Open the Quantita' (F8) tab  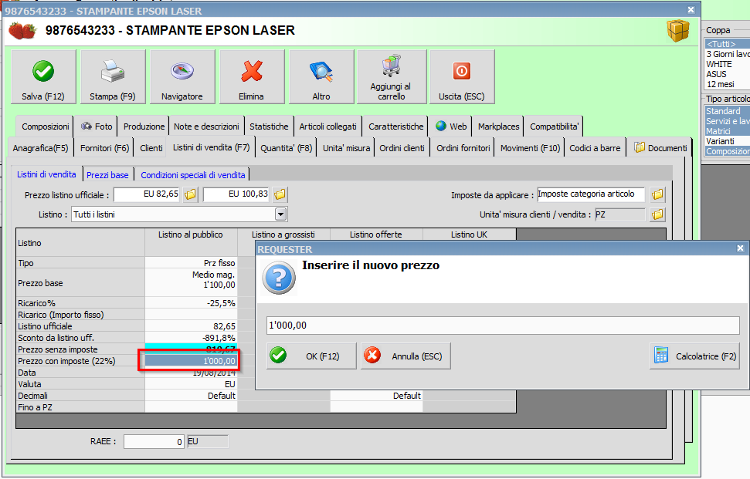[286, 148]
